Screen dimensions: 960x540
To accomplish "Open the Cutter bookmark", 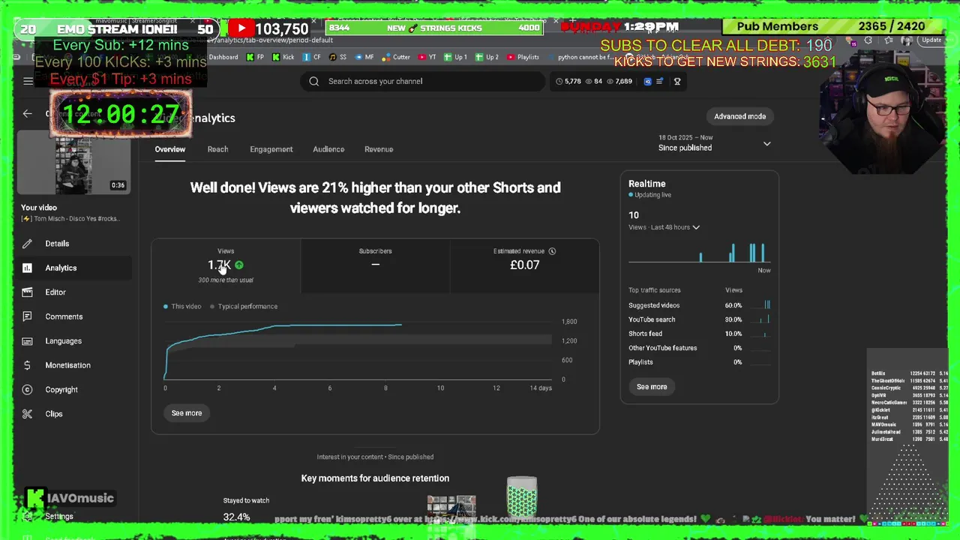I will tap(396, 57).
